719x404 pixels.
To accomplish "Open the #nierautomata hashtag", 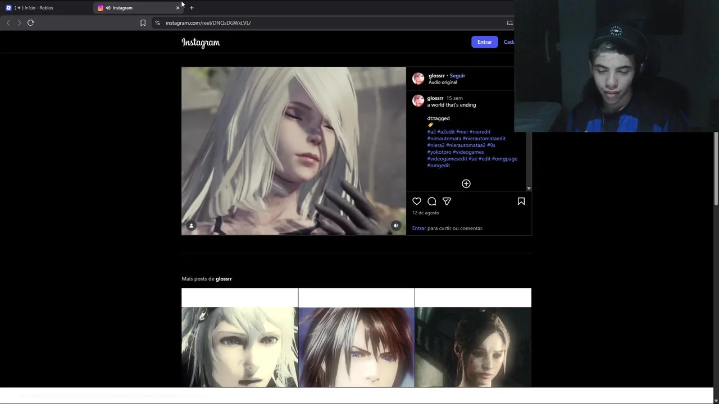I will click(x=444, y=139).
